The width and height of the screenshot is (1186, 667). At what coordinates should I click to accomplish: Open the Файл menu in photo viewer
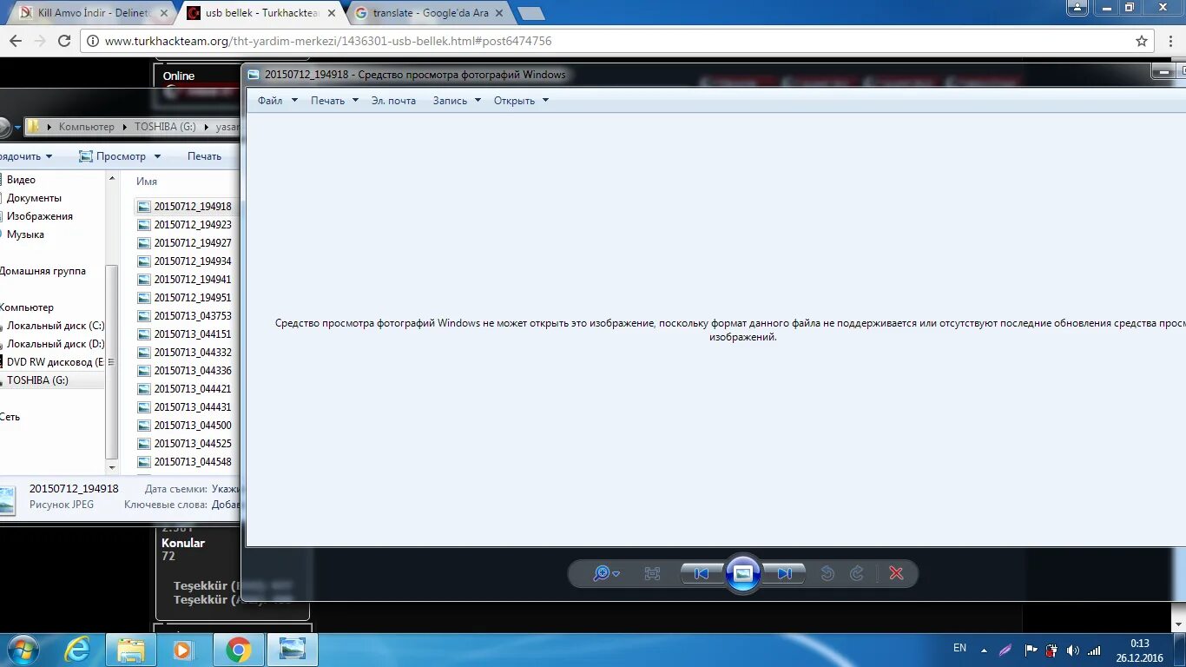pyautogui.click(x=270, y=101)
